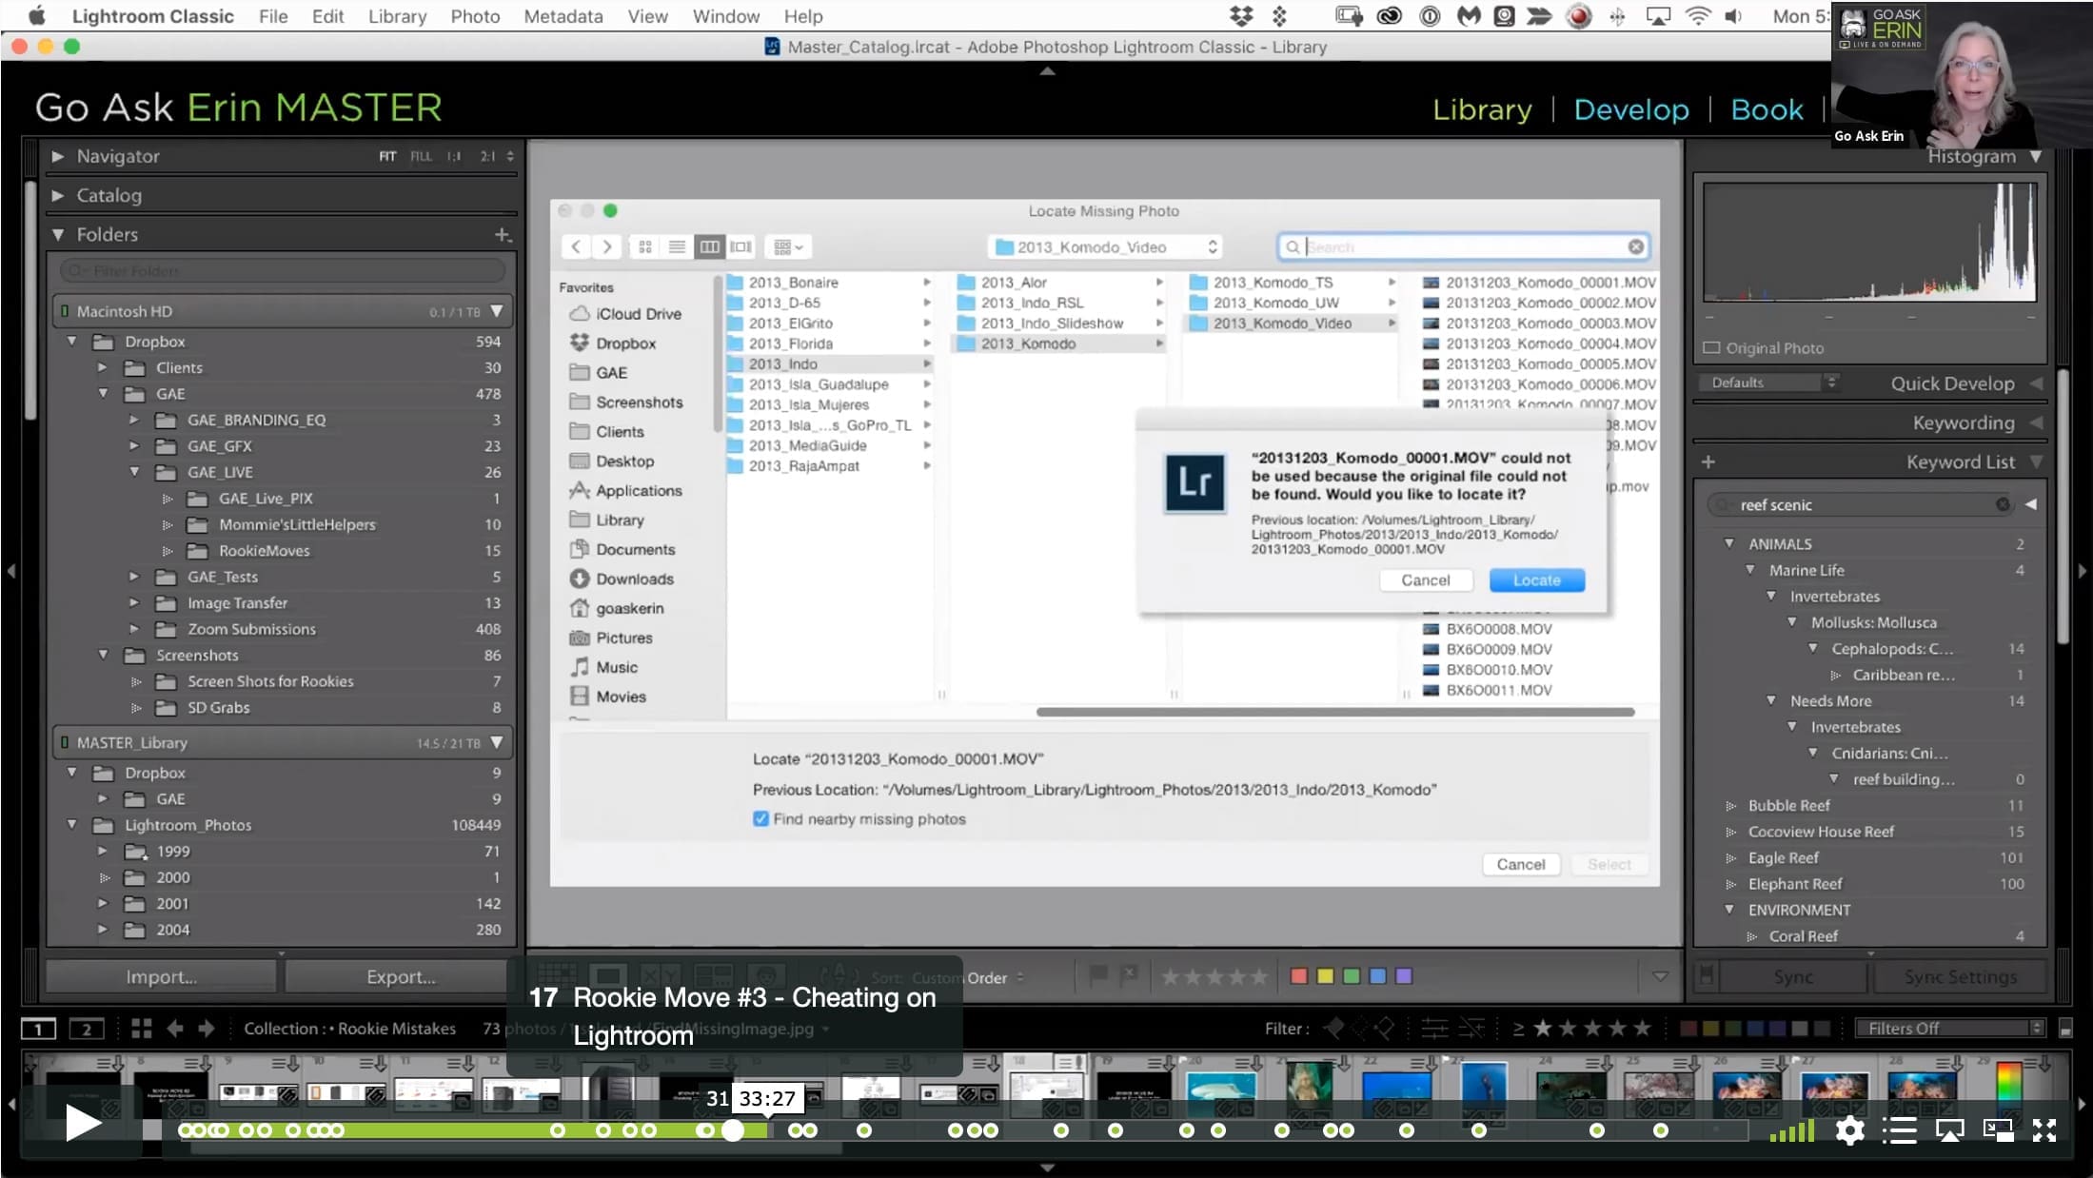Click the file browser search field
The image size is (2093, 1178).
(1463, 247)
